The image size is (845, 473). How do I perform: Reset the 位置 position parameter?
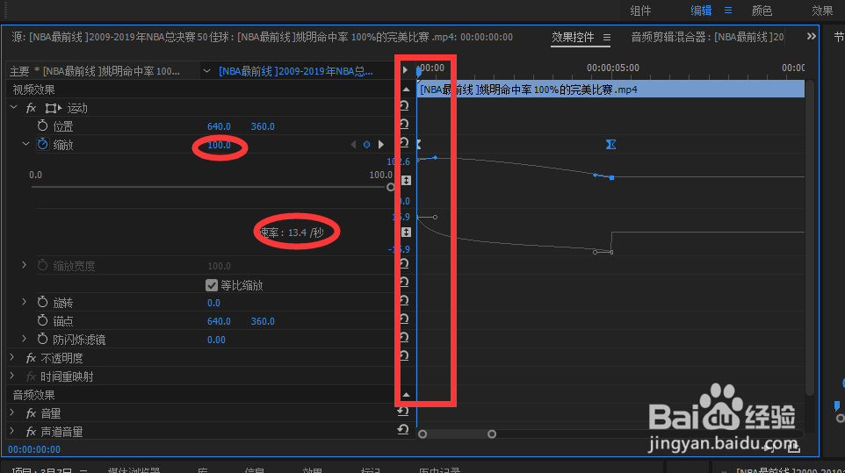pos(404,125)
